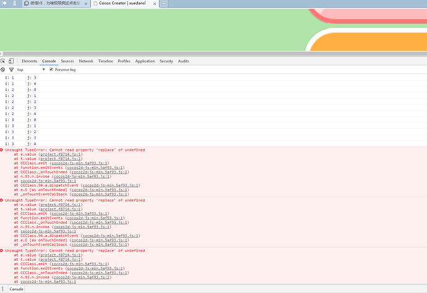Activate the inspect element picker icon
The width and height of the screenshot is (427, 293).
(x=2, y=61)
